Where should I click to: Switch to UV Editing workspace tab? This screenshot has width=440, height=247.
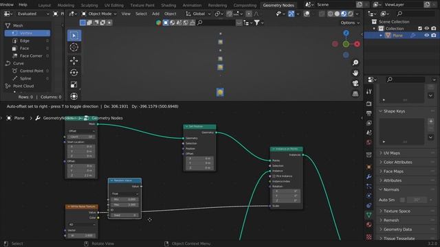113,5
